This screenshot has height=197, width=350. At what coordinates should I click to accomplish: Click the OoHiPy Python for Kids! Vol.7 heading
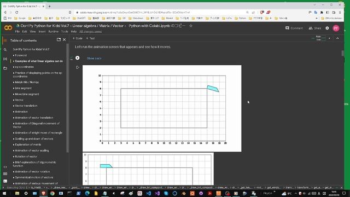point(31,49)
